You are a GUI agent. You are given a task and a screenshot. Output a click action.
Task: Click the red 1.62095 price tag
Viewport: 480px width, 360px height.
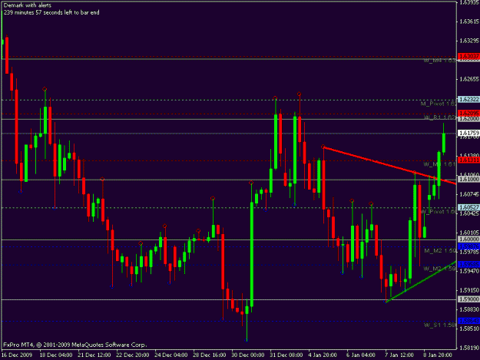(468, 113)
